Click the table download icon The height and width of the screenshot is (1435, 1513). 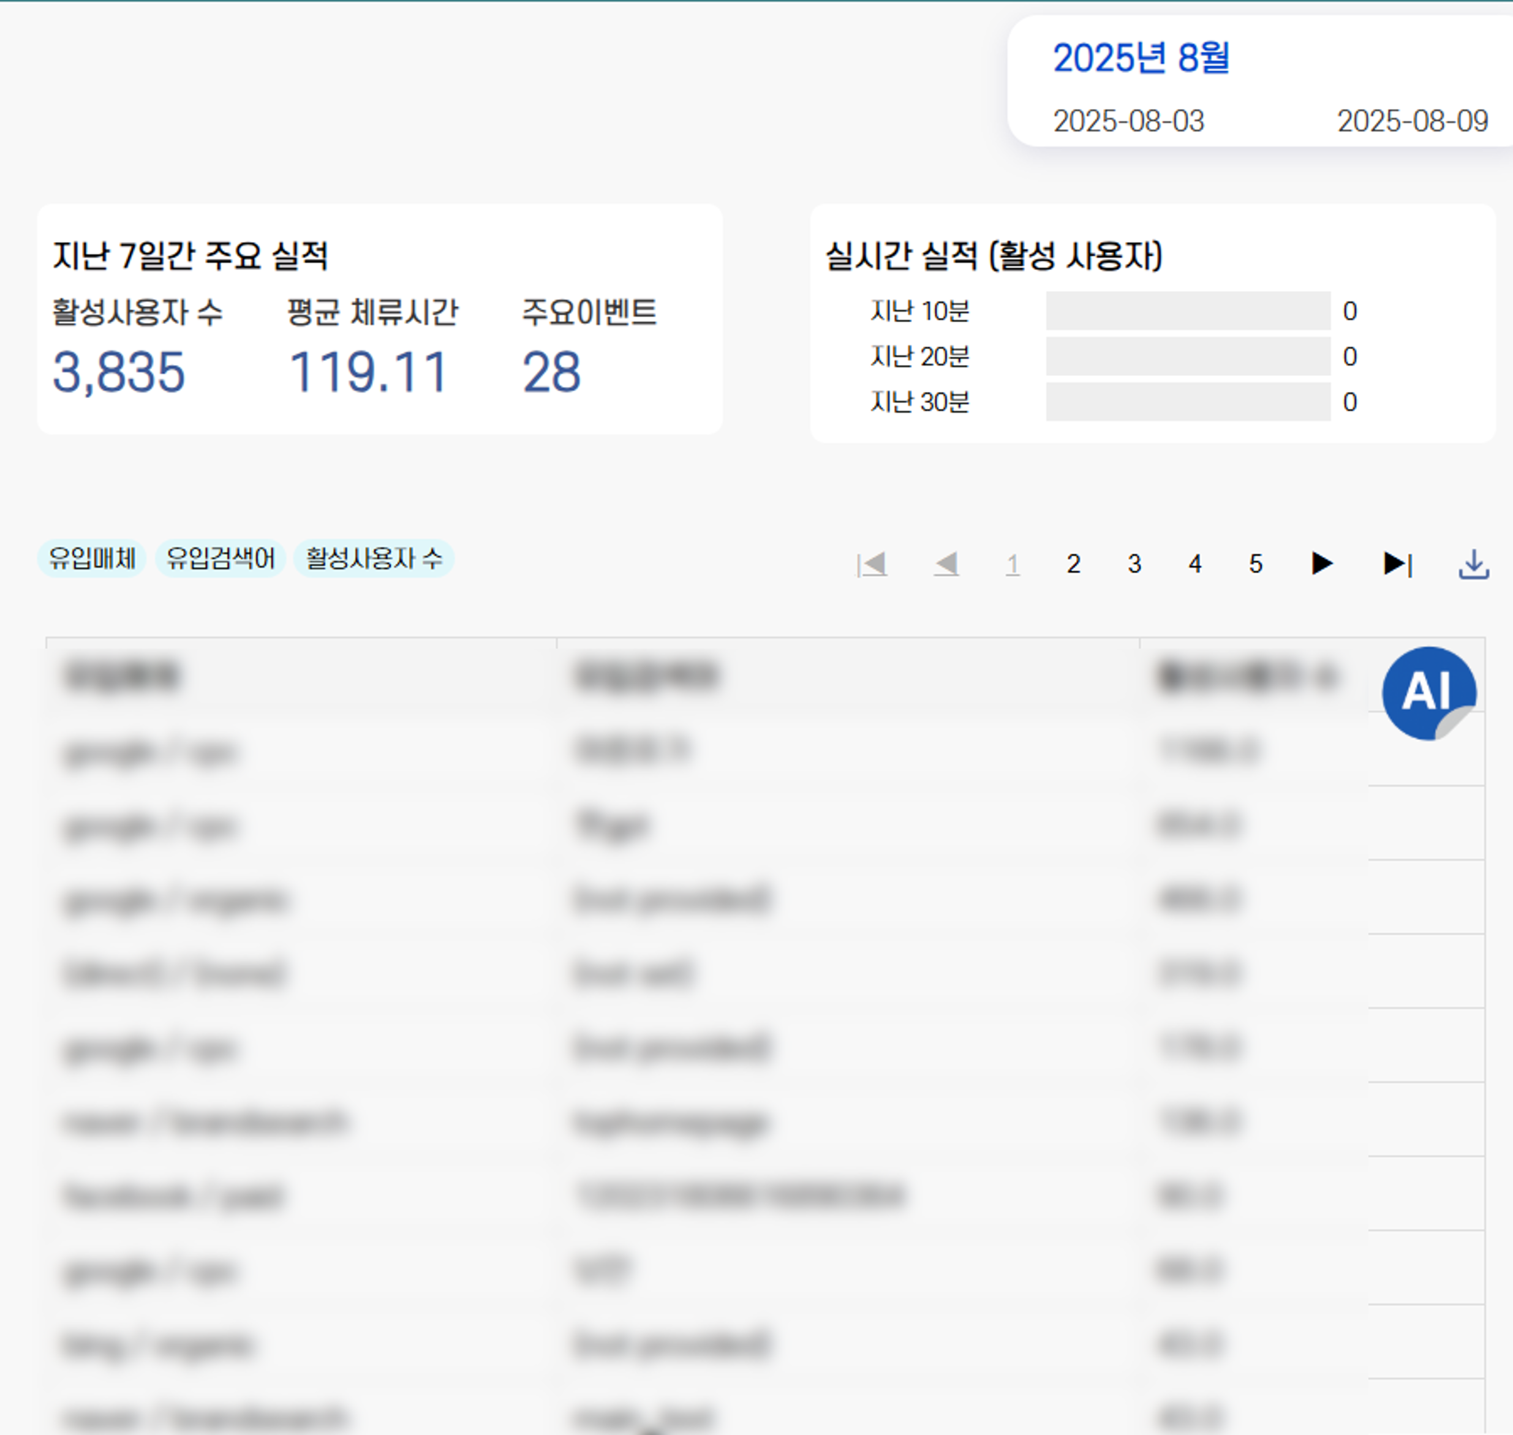tap(1473, 563)
